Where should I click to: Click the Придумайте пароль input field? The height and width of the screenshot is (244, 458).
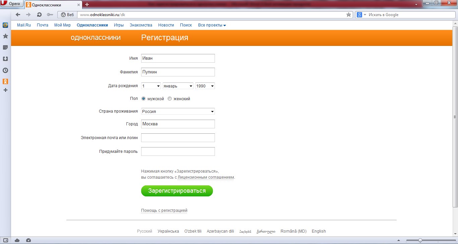178,151
